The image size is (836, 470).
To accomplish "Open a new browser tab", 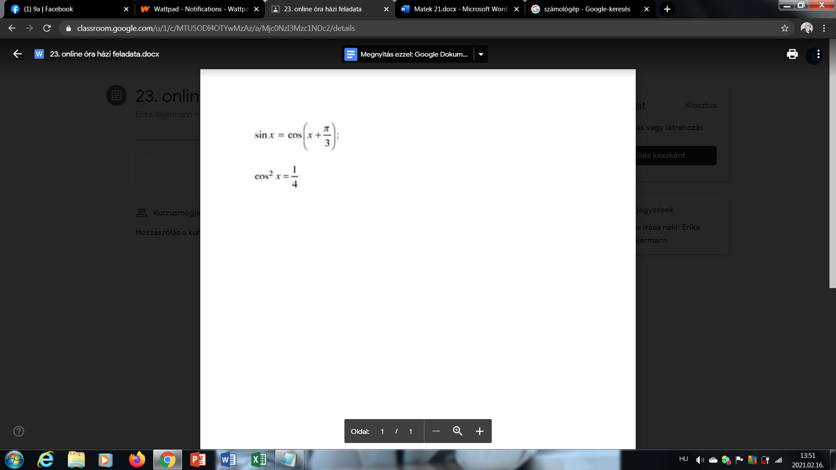I will 667,9.
